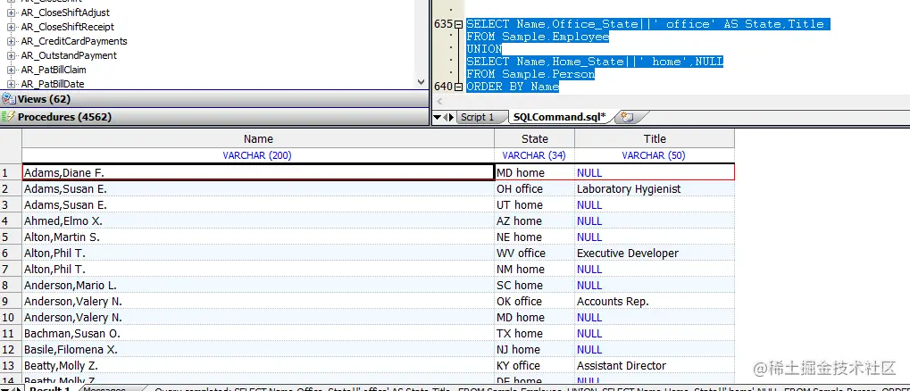This screenshot has width=910, height=391.
Task: Click the 'KY office' state cell
Action: [x=535, y=365]
